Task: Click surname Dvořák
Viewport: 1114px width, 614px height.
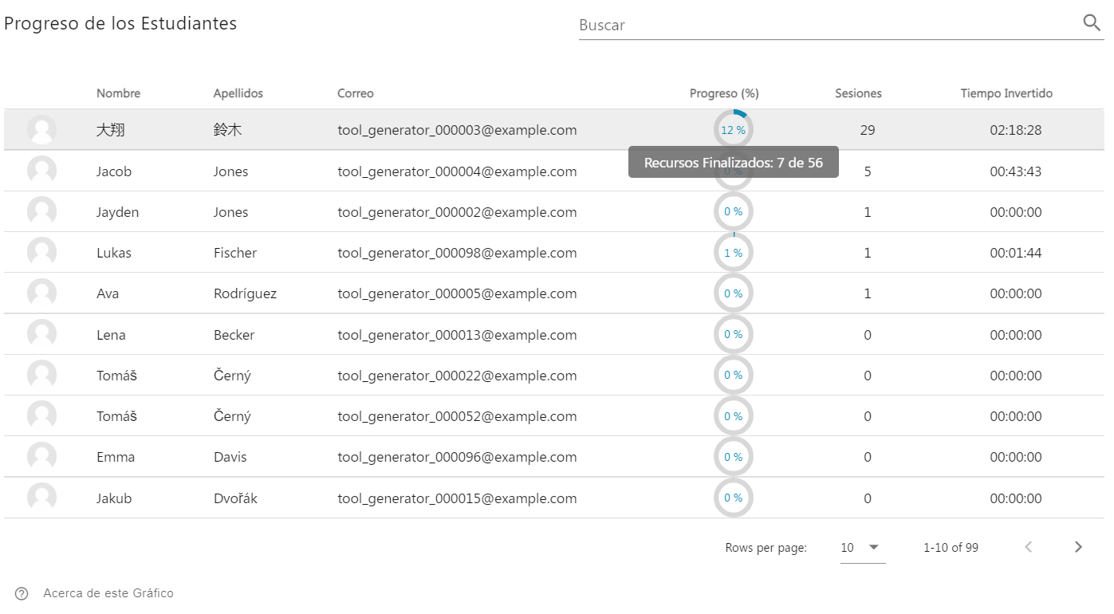Action: [x=235, y=498]
